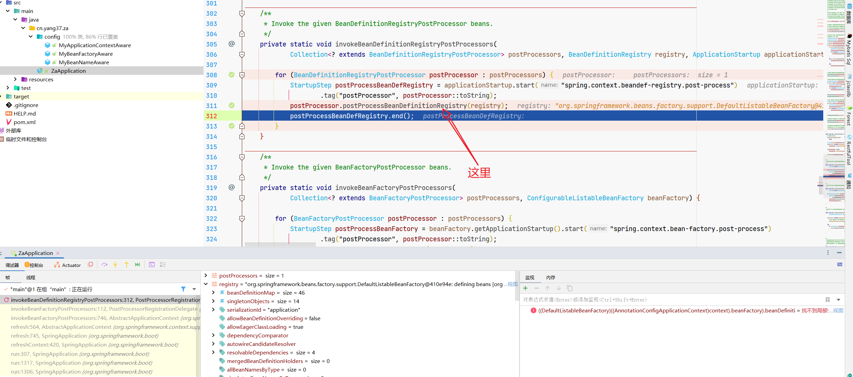Collapse the for-loop fold at line 322
This screenshot has width=853, height=377.
pos(242,218)
